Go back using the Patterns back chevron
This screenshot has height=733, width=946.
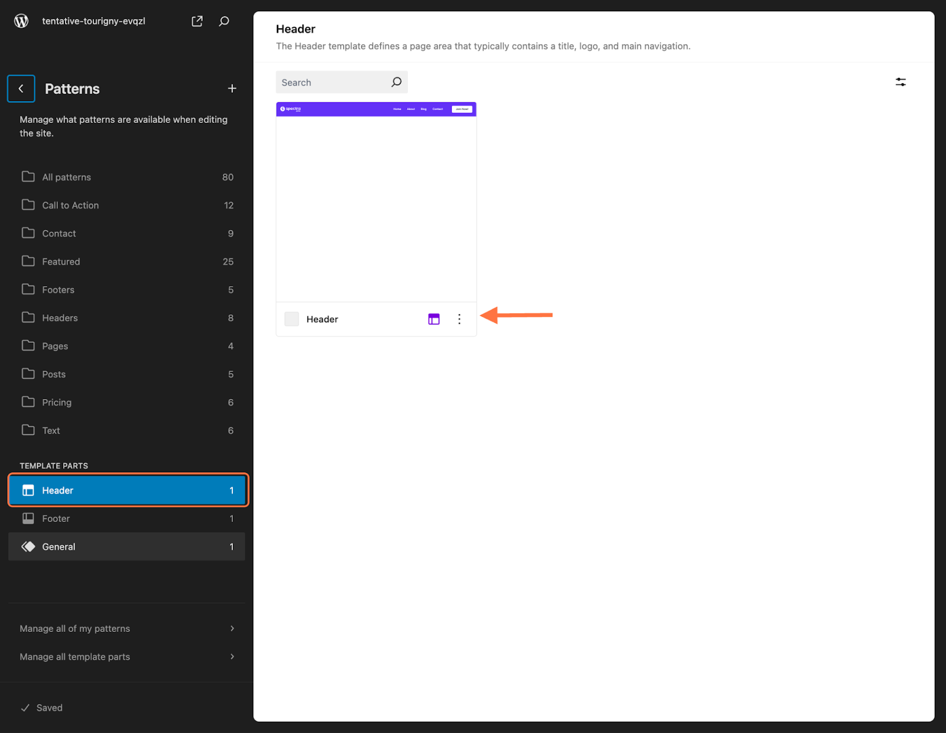[x=21, y=88]
